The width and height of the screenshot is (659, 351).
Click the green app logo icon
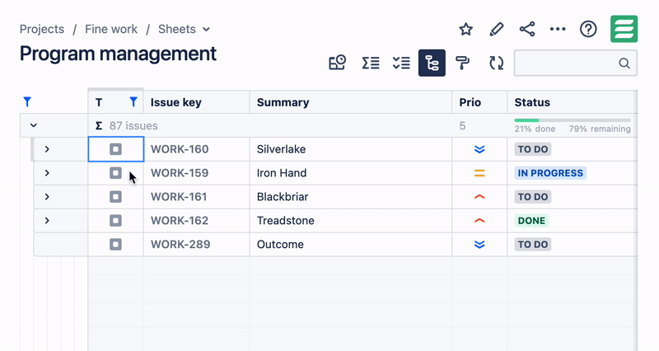[x=624, y=29]
